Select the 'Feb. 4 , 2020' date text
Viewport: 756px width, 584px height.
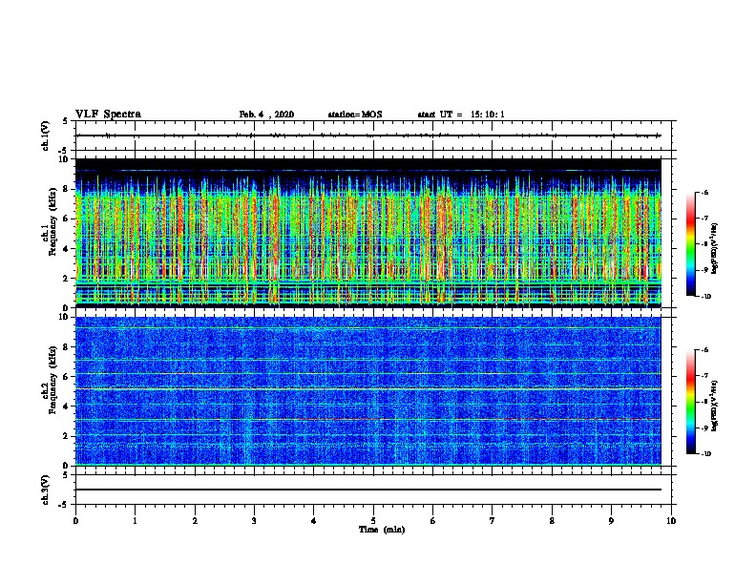266,115
